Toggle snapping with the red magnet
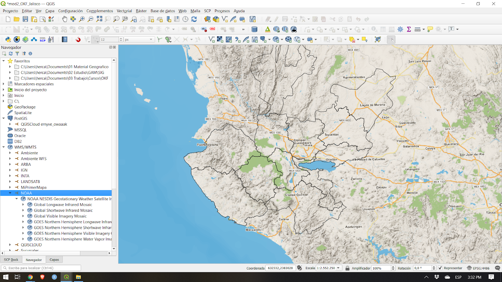The height and width of the screenshot is (282, 502). point(78,39)
